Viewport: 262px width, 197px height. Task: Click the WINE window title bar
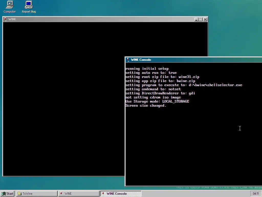[x=105, y=19]
